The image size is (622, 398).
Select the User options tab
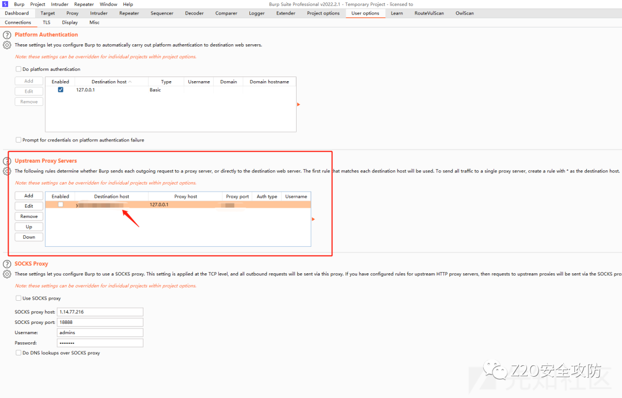[365, 13]
